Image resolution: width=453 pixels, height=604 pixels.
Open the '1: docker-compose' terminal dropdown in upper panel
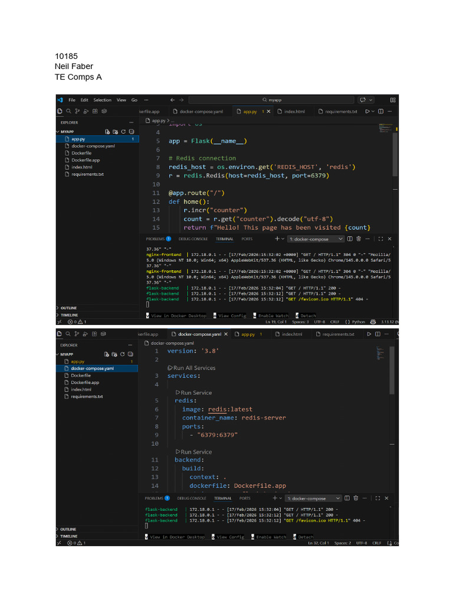pyautogui.click(x=316, y=239)
